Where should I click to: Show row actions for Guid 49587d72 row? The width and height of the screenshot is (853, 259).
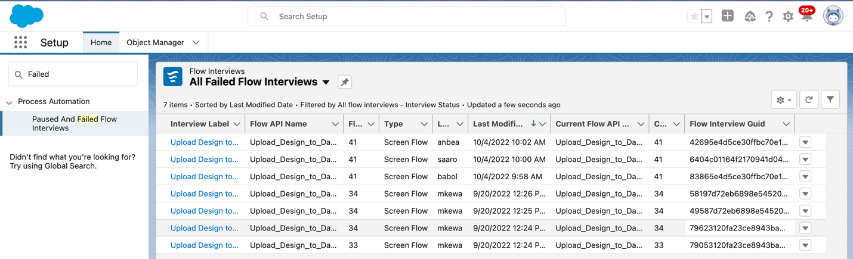click(805, 211)
